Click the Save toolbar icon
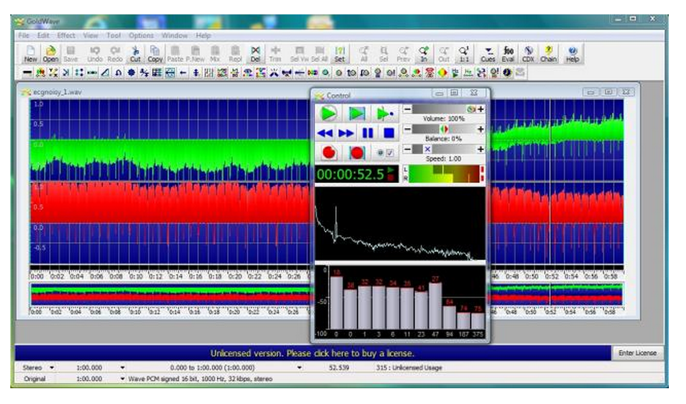The image size is (686, 404). click(x=71, y=54)
